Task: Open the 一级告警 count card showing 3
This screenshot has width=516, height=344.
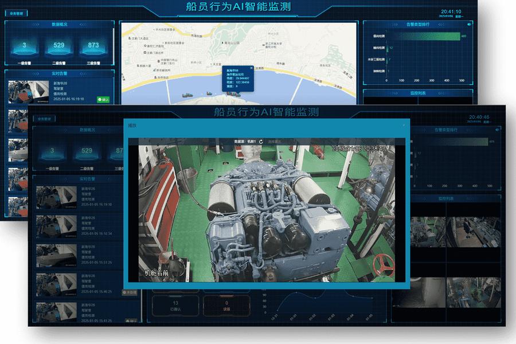Action: click(24, 49)
